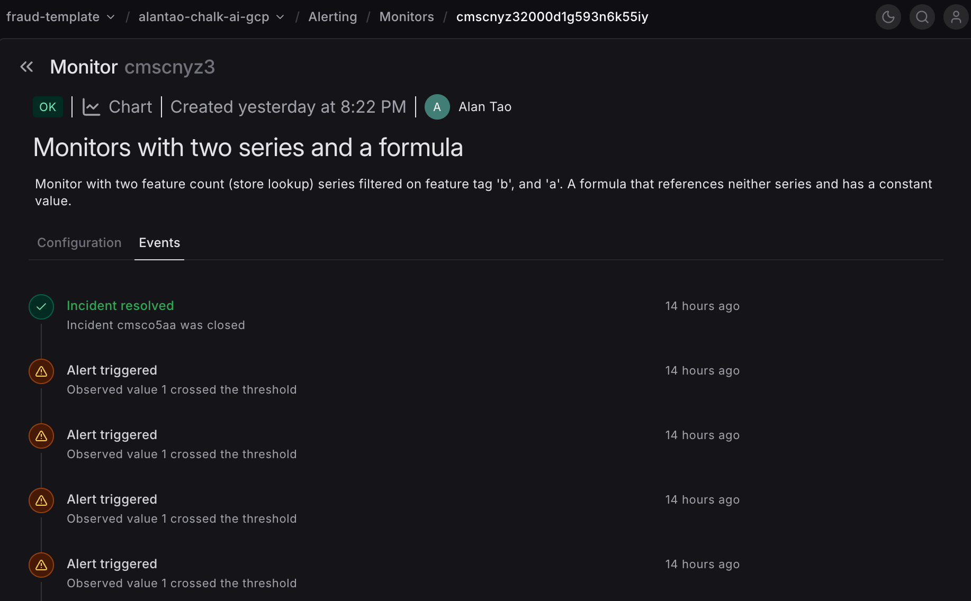Open user account profile icon
The height and width of the screenshot is (601, 971).
[x=956, y=17]
